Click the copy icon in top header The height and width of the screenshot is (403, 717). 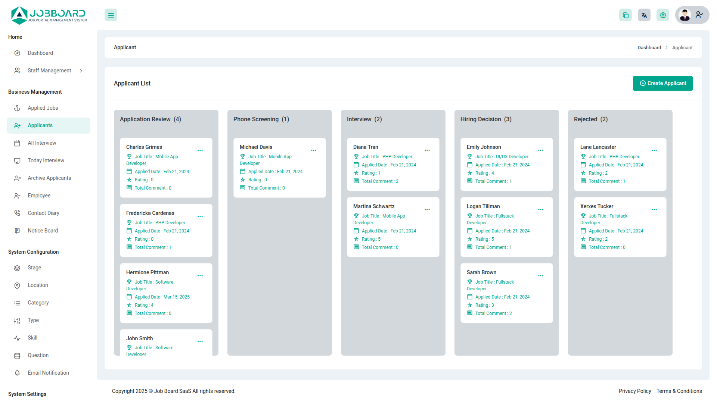(626, 15)
